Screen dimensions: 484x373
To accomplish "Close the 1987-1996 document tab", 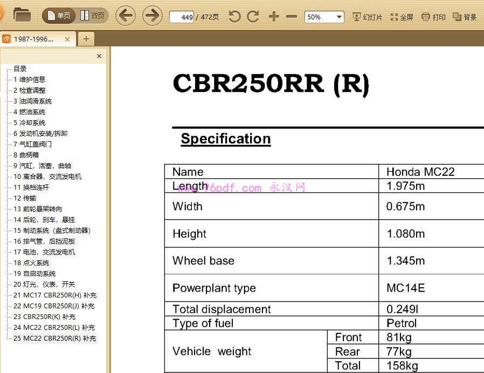I will click(x=67, y=39).
